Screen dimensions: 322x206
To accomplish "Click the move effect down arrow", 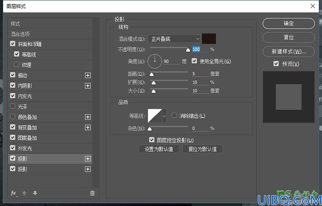I will [x=35, y=193].
